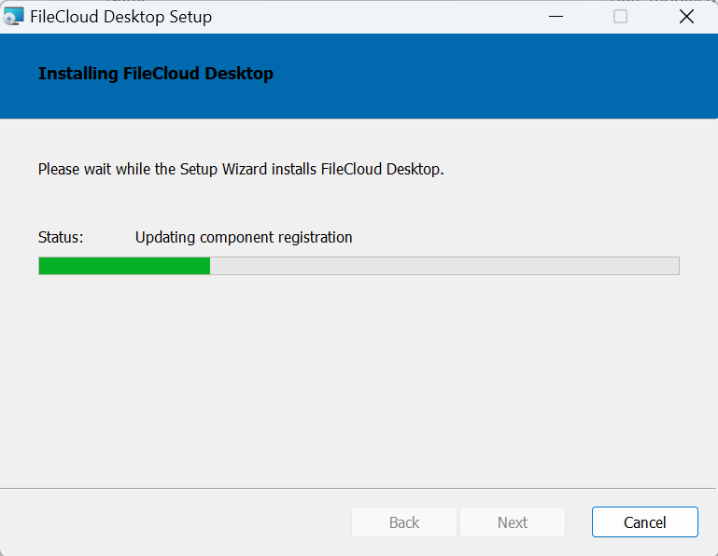
Task: Click the disabled Back button
Action: click(403, 522)
